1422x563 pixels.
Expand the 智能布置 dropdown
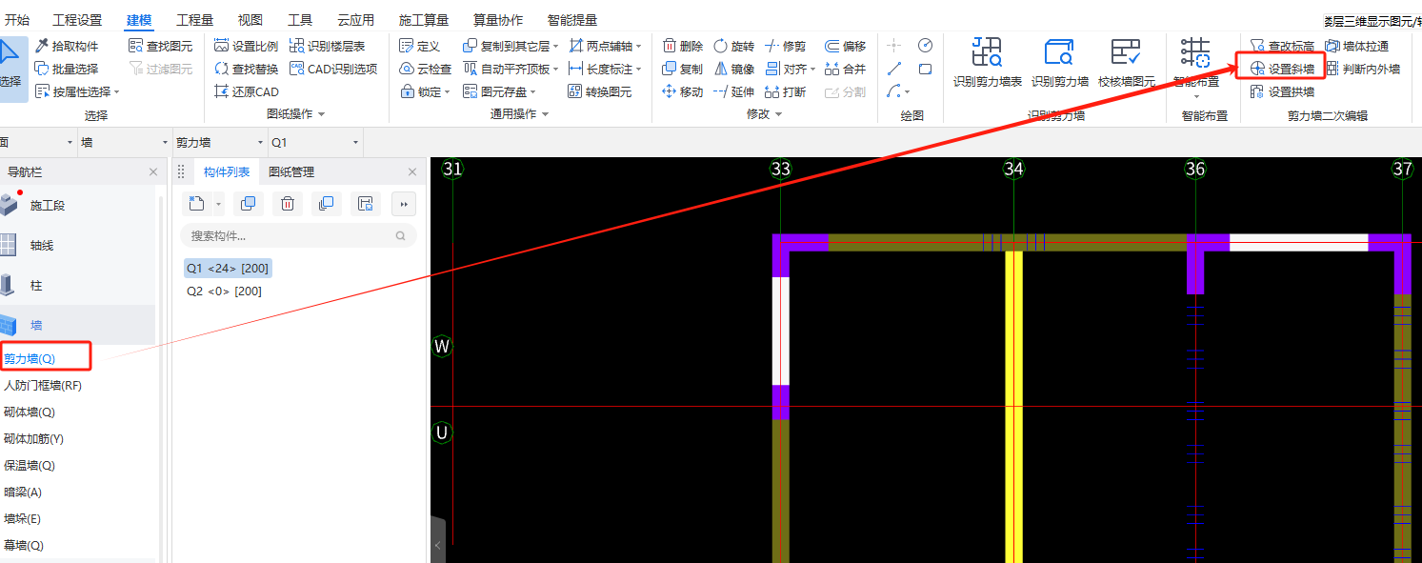1195,95
